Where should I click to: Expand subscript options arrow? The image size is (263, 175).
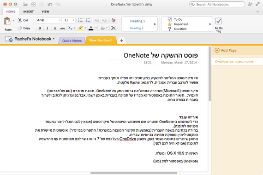pyautogui.click(x=74, y=28)
